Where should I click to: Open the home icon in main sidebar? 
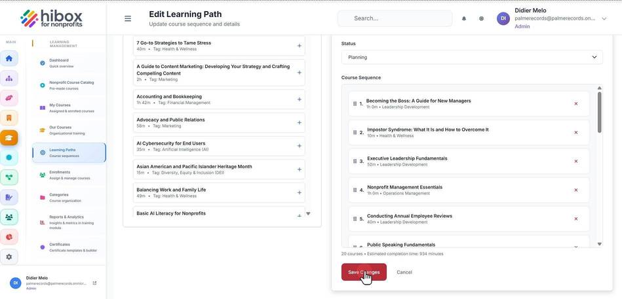tap(9, 59)
